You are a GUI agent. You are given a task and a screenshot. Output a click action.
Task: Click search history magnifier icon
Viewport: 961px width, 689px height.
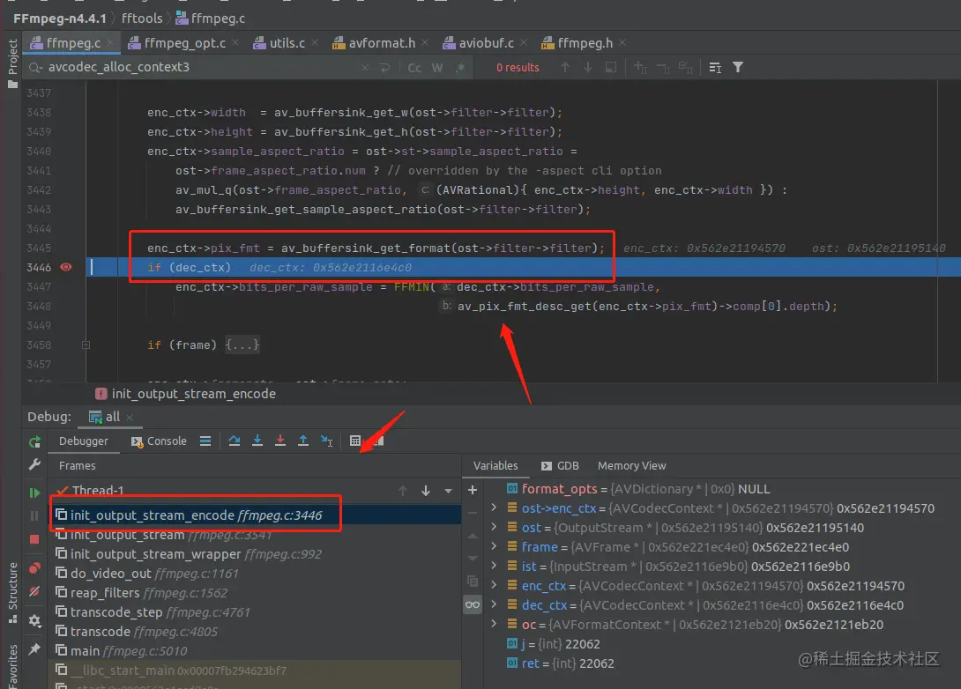[x=36, y=67]
